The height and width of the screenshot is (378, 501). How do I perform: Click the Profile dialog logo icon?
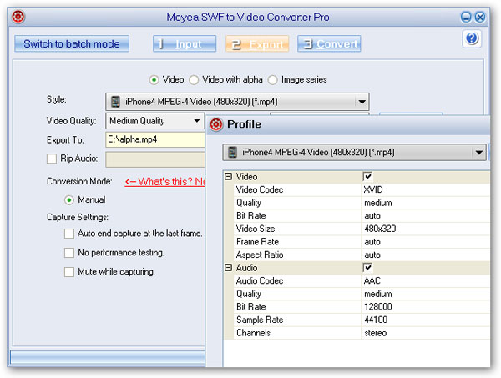(216, 124)
